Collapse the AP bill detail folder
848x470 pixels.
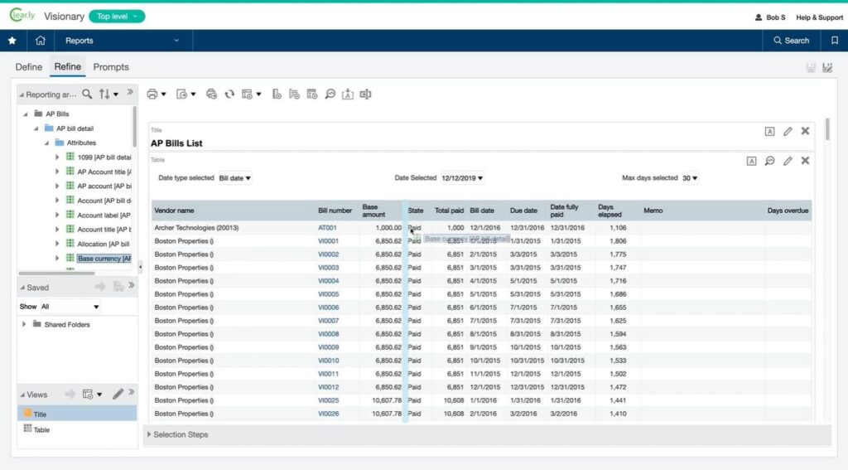(36, 128)
